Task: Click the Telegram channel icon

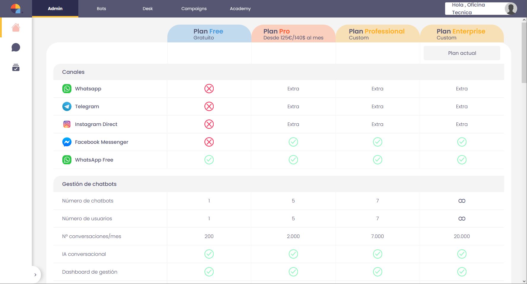Action: point(67,106)
